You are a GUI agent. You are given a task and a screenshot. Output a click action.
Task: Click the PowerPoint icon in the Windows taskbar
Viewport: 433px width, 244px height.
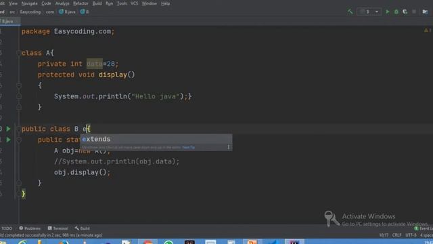252,242
